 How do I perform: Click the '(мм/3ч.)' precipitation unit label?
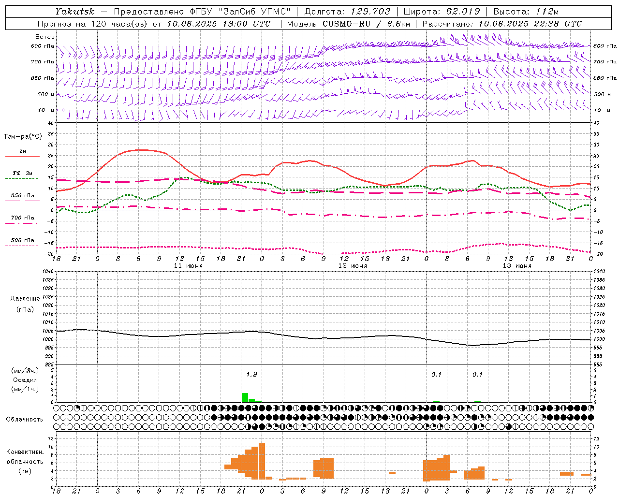coord(25,371)
